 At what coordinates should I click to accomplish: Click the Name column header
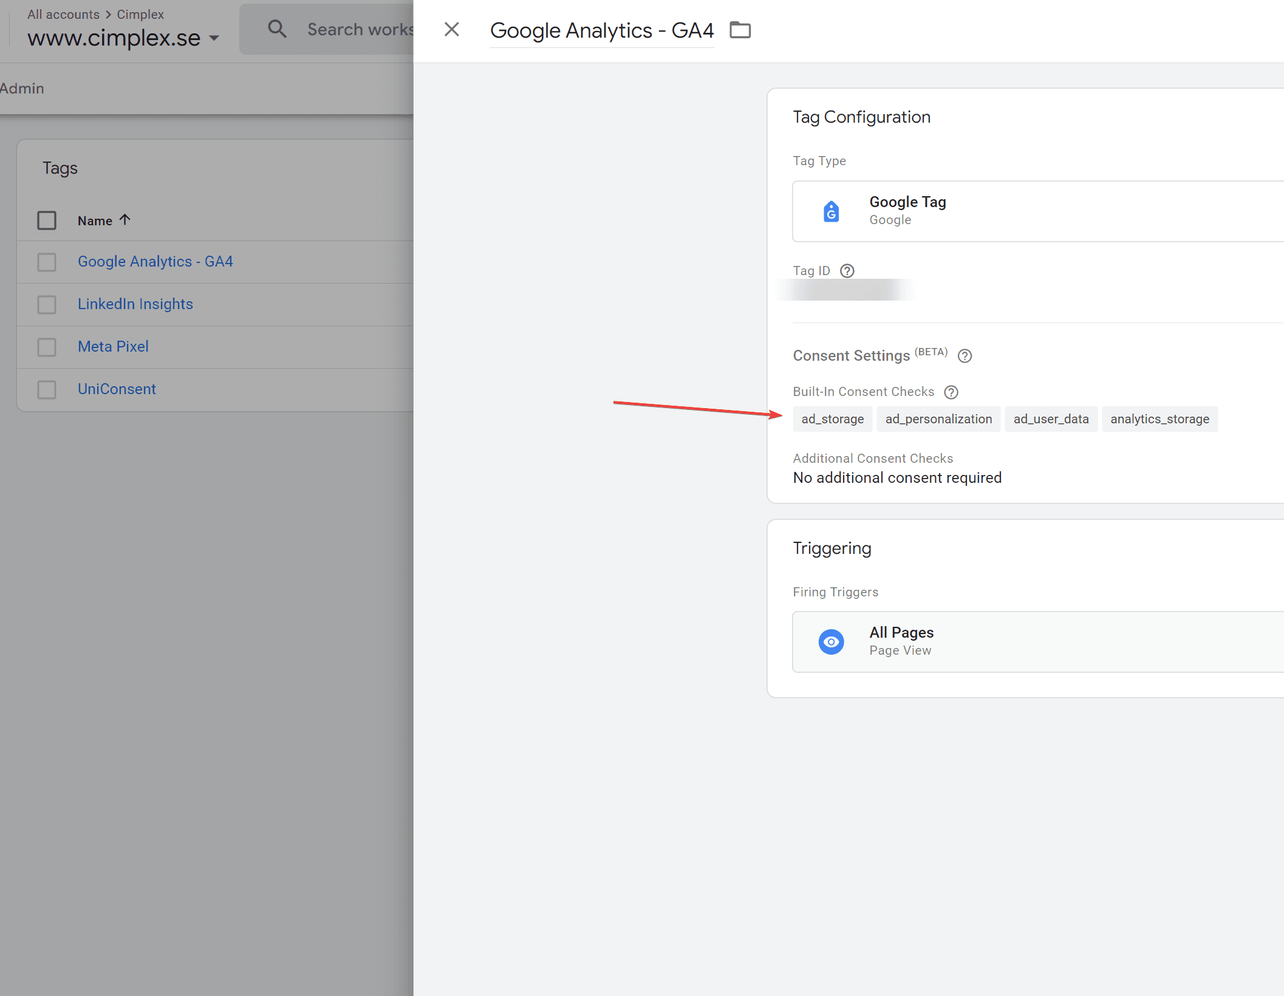[x=95, y=221]
